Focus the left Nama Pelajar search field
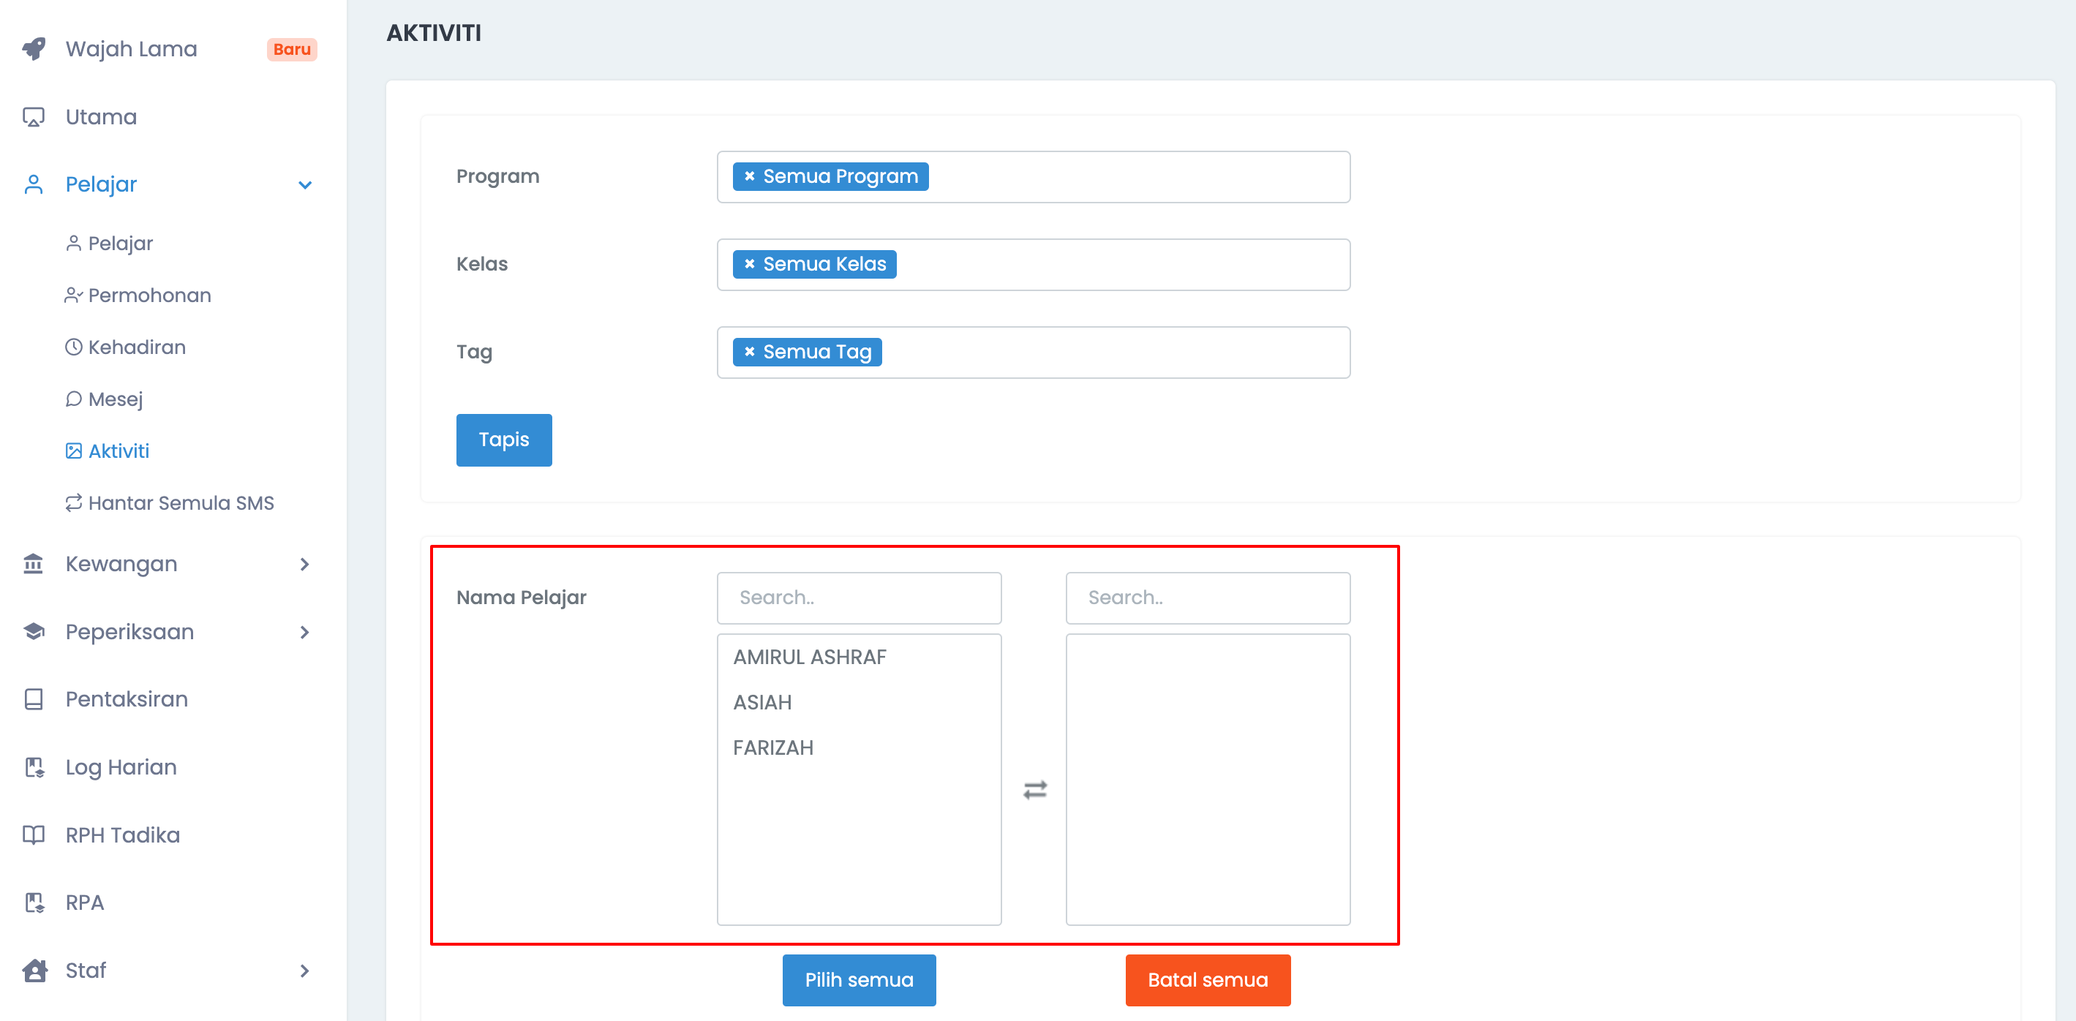This screenshot has width=2076, height=1021. 859,598
